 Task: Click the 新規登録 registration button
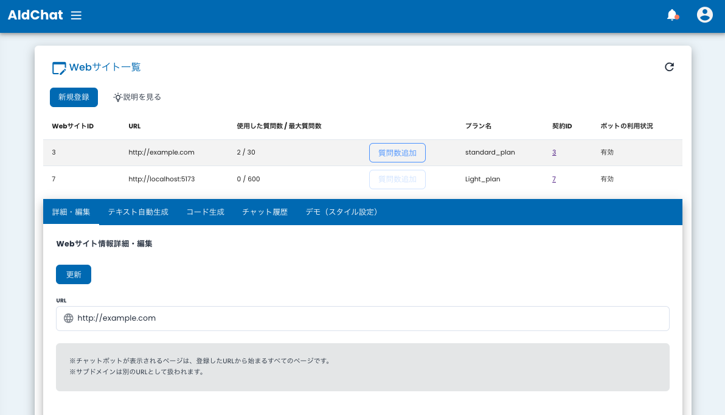point(74,97)
